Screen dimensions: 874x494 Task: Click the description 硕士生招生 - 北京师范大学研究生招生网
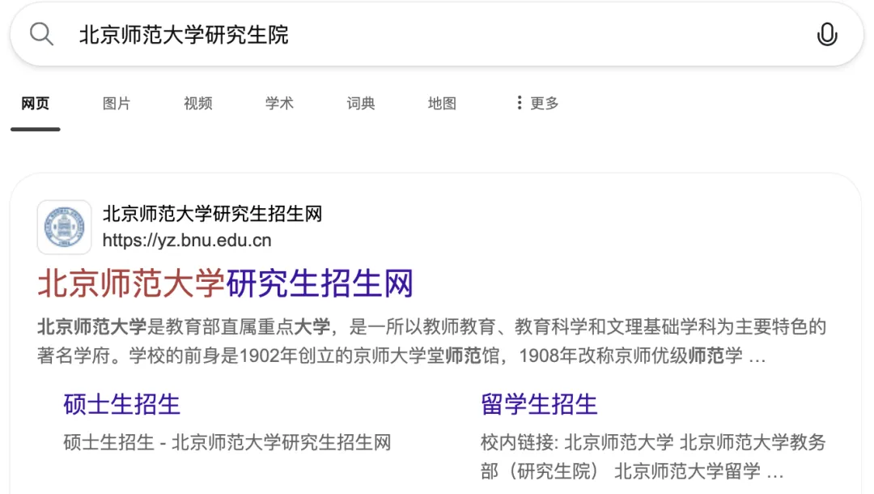pyautogui.click(x=227, y=443)
